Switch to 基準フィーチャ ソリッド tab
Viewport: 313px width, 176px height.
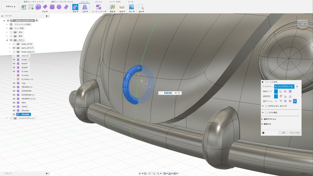click(34, 2)
